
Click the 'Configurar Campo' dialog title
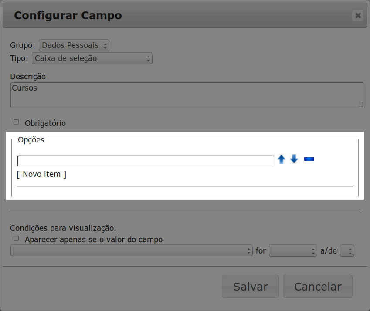[x=68, y=16]
